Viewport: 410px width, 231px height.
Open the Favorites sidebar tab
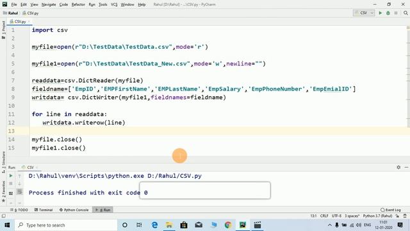tap(3, 191)
